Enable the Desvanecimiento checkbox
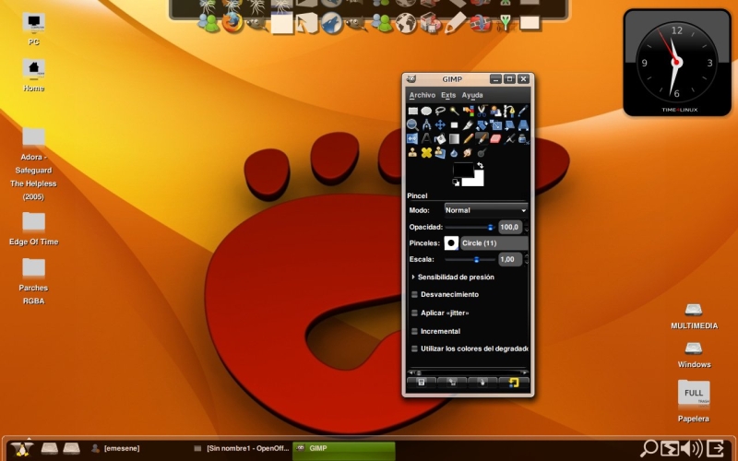 (x=414, y=294)
